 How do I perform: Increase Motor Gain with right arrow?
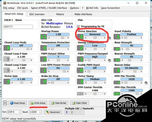[31, 83]
